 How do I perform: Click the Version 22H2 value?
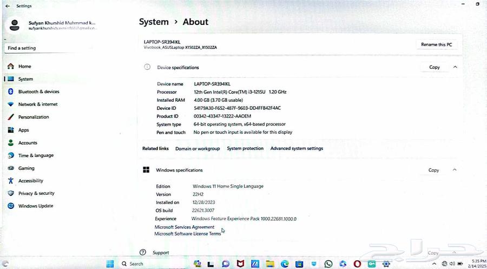click(x=198, y=194)
